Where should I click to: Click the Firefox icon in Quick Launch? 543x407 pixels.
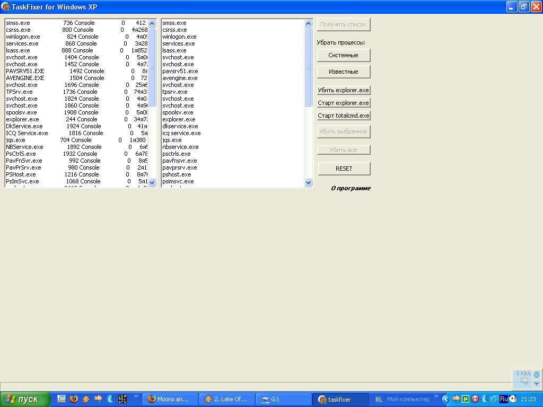(74, 399)
